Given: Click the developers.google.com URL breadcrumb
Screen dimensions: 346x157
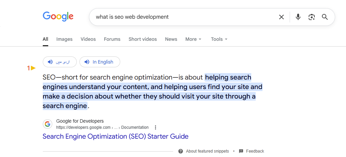Looking at the screenshot, I should tap(103, 127).
